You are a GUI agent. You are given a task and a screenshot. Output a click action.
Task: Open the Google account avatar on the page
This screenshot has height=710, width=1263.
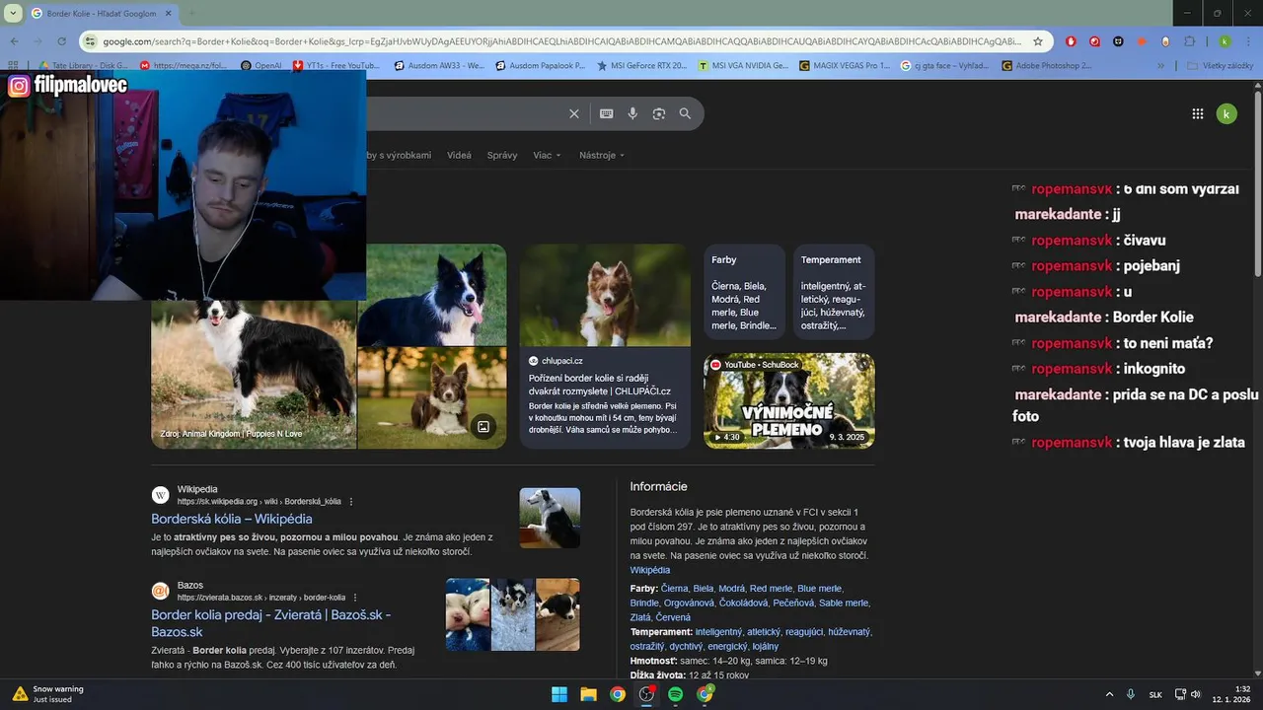click(x=1226, y=113)
